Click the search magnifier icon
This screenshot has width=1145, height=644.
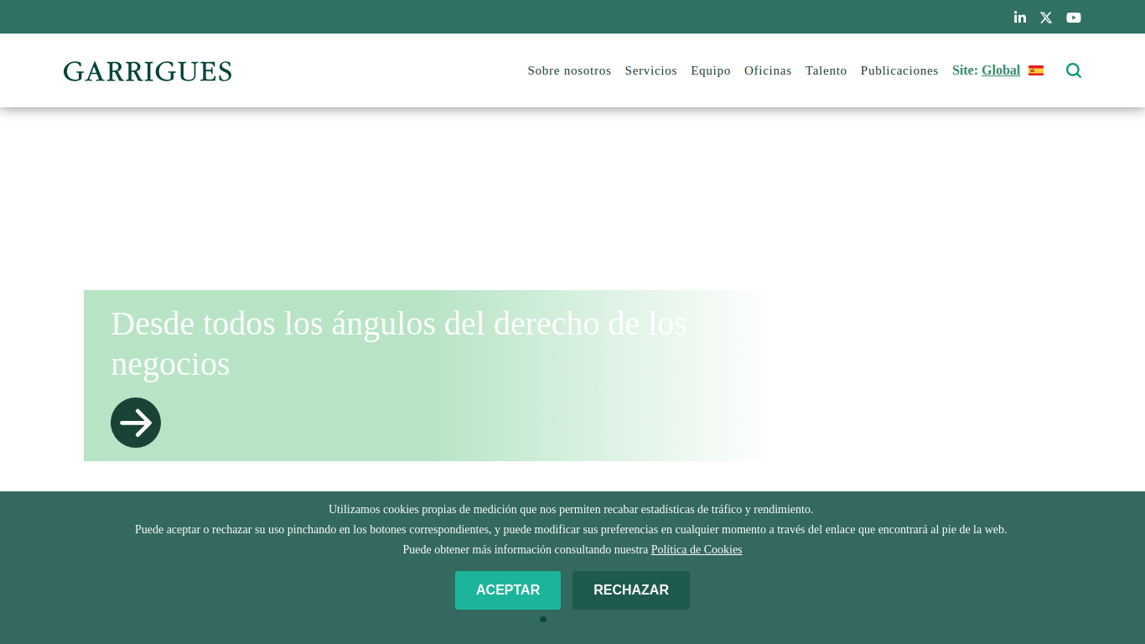click(x=1074, y=70)
